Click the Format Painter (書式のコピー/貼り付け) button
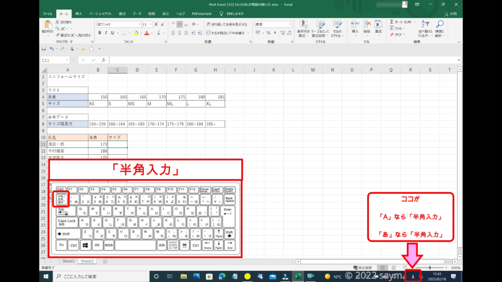 [x=73, y=35]
